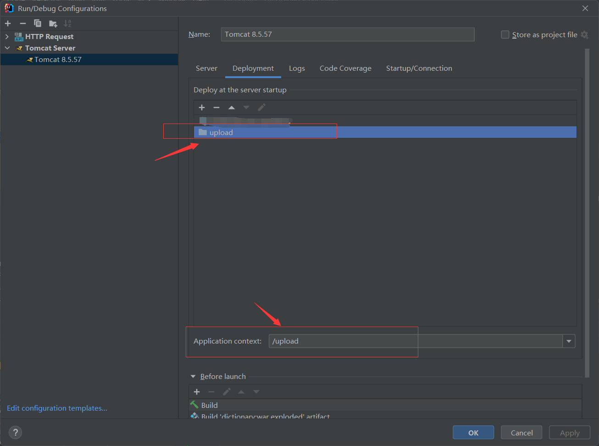This screenshot has height=446, width=599.
Task: Open the Code Coverage tab
Action: pos(345,68)
